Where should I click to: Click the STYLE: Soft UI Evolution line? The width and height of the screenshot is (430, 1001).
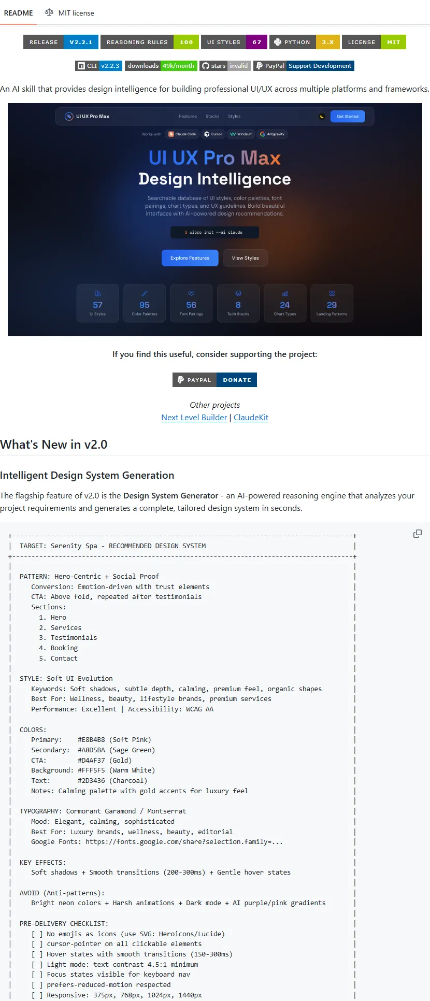click(x=66, y=679)
